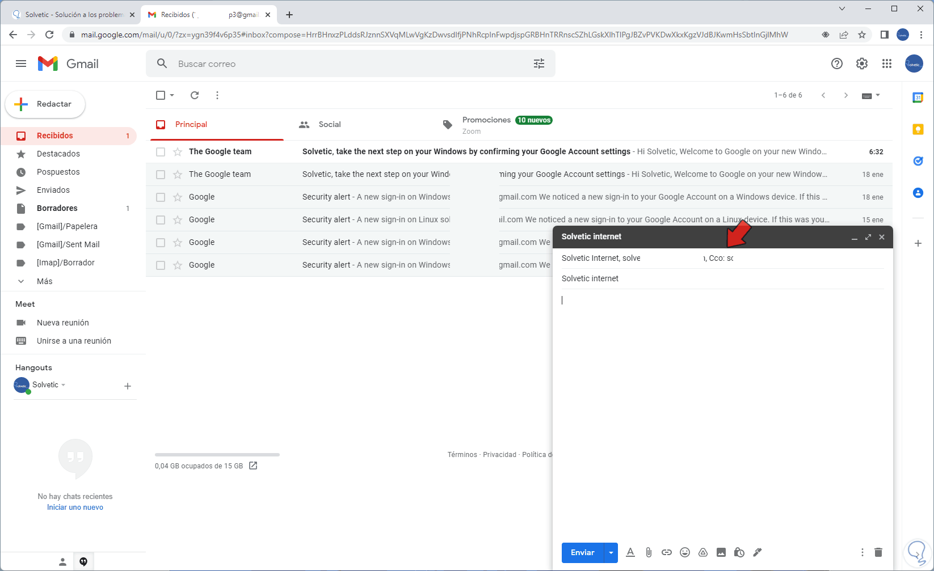The width and height of the screenshot is (934, 571).
Task: Click the Redactar compose button
Action: 45,104
